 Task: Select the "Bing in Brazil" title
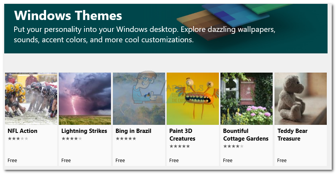click(133, 131)
